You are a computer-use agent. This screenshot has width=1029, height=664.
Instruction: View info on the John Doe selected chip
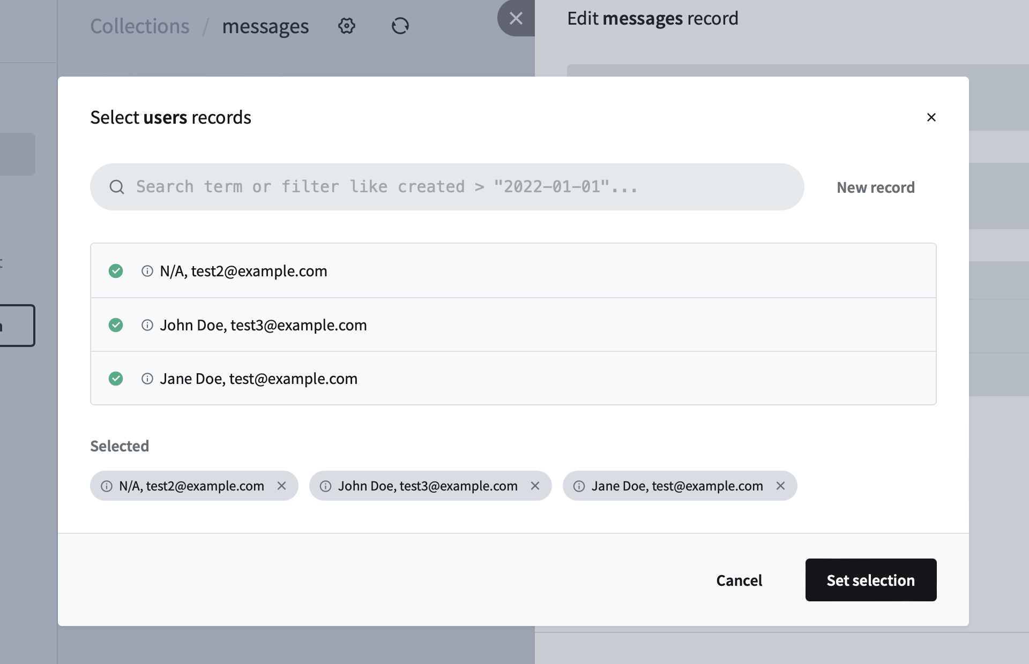(x=325, y=486)
